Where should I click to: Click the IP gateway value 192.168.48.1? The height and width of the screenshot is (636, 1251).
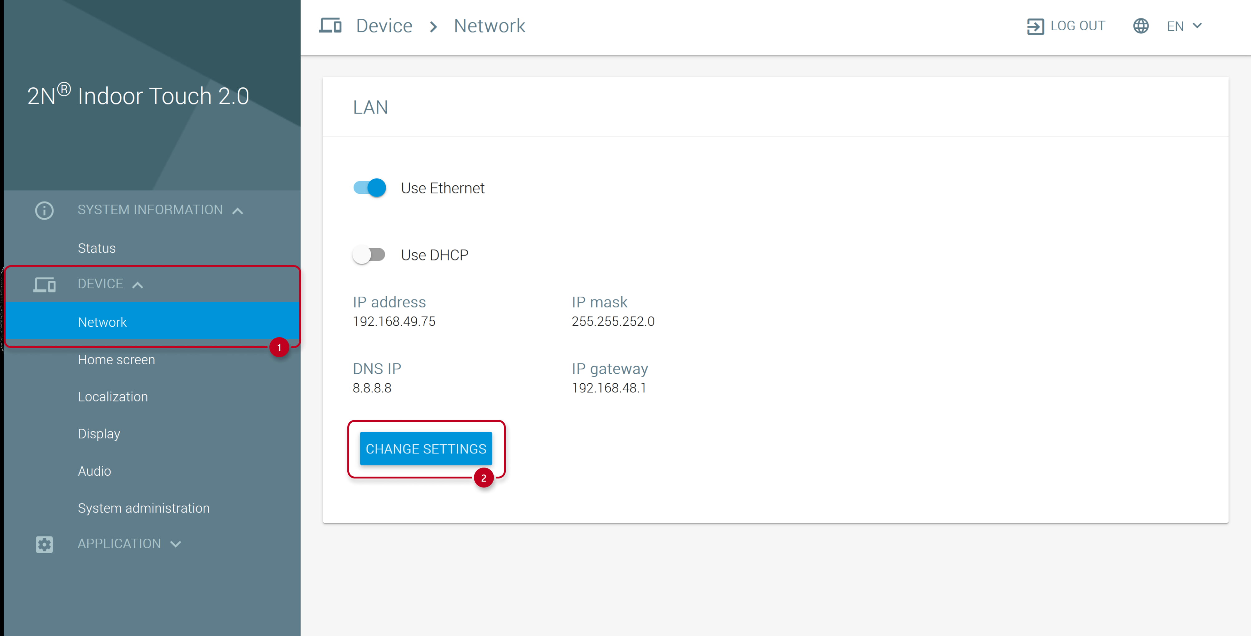click(x=609, y=388)
